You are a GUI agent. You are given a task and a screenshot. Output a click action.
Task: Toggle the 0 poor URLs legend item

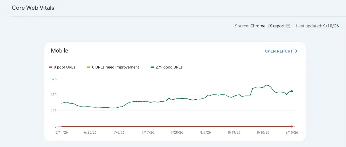[62, 67]
